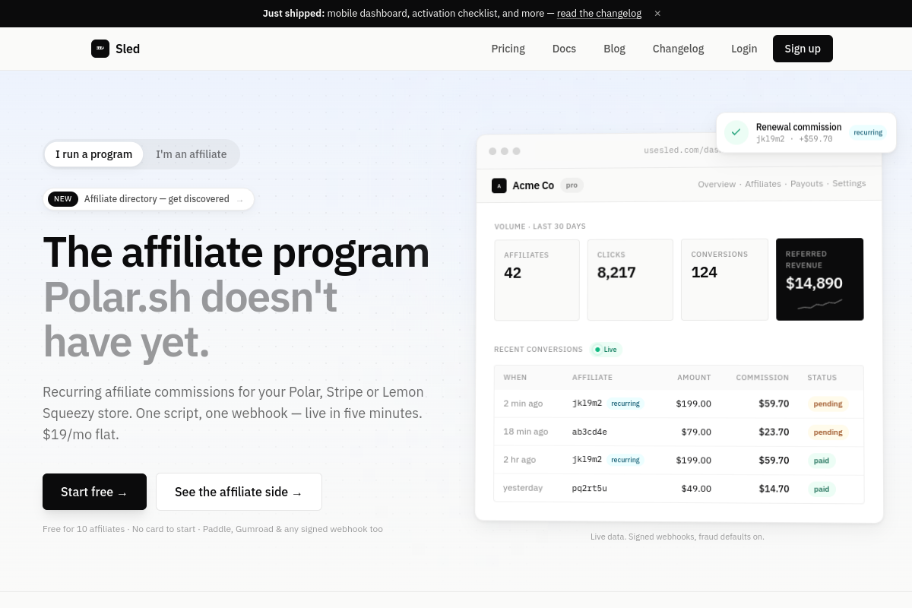Image resolution: width=912 pixels, height=608 pixels.
Task: Click the STATUS column header
Action: (822, 378)
